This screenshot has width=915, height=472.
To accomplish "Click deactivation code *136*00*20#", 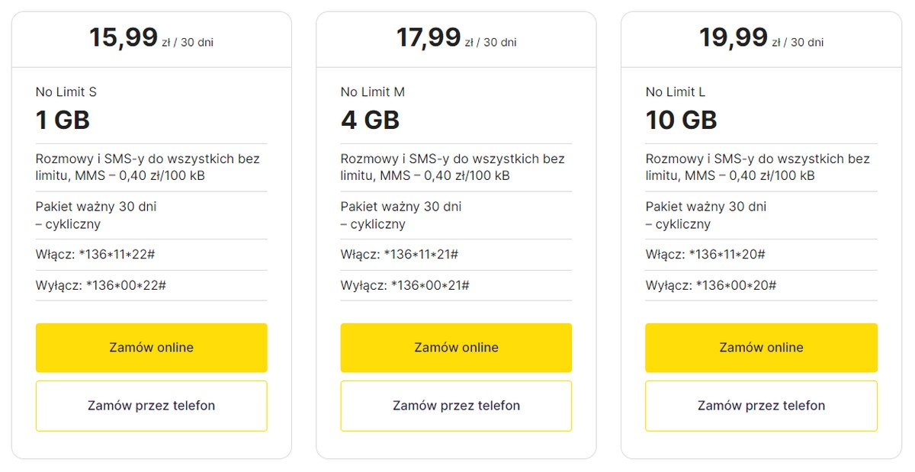I will (736, 285).
